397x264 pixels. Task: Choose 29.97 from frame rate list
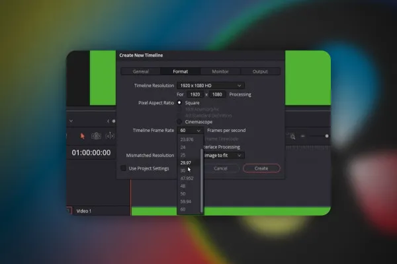[x=189, y=163]
